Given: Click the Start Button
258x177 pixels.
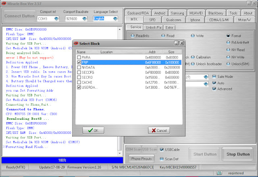Looking at the screenshot, I should click(x=205, y=154).
